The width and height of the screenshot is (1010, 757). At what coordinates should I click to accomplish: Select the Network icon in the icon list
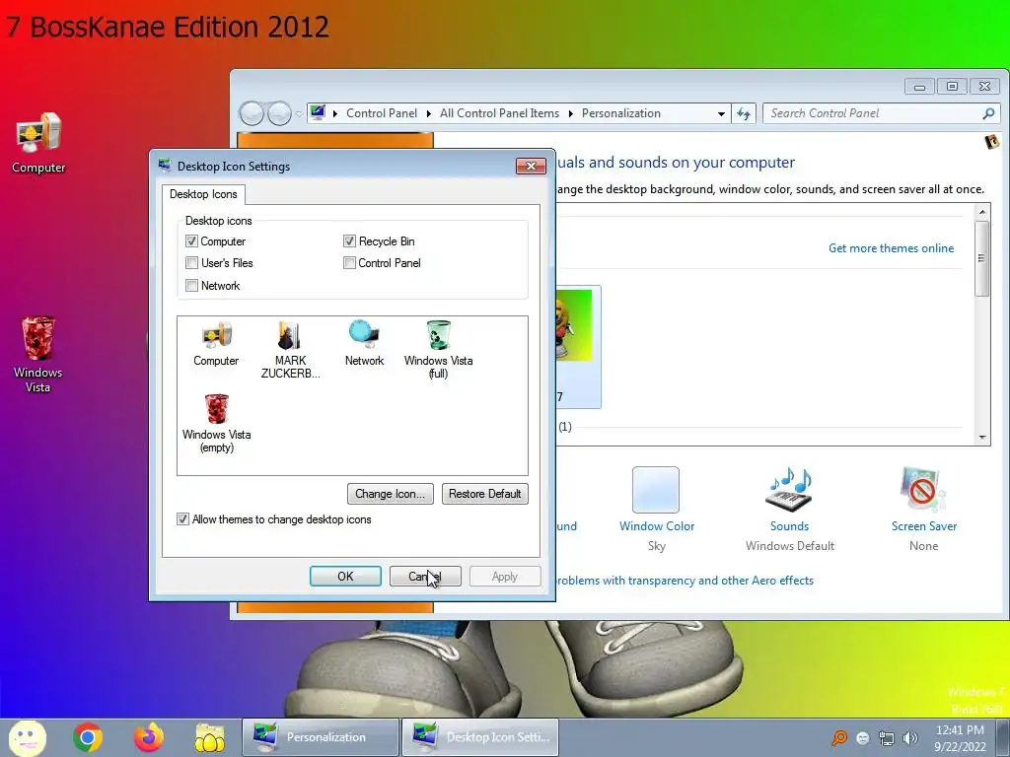coord(364,344)
